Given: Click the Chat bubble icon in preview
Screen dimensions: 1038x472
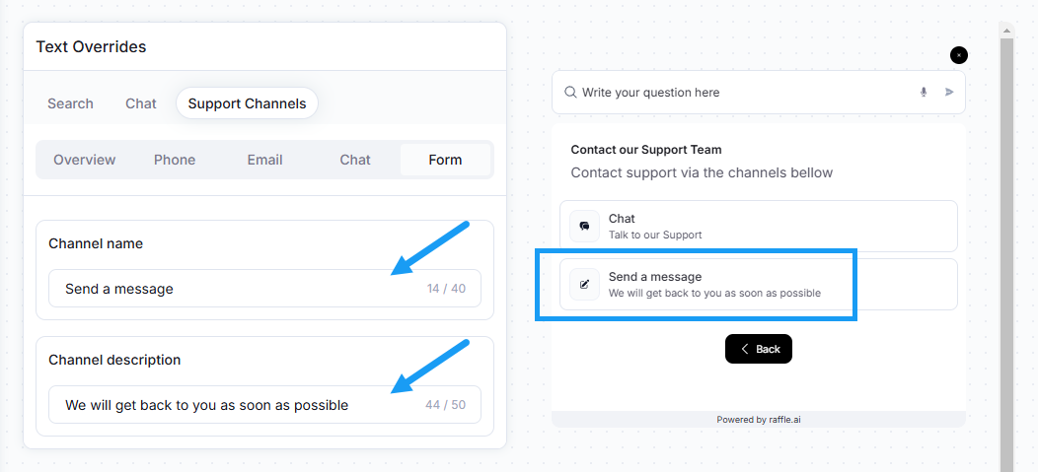Looking at the screenshot, I should (584, 226).
